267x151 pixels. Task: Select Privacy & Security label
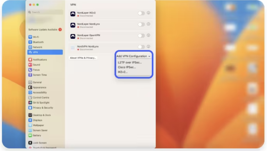click(43, 108)
